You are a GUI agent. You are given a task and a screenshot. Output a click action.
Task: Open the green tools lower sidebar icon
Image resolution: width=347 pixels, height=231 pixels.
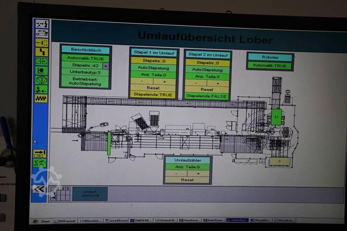[x=40, y=163]
